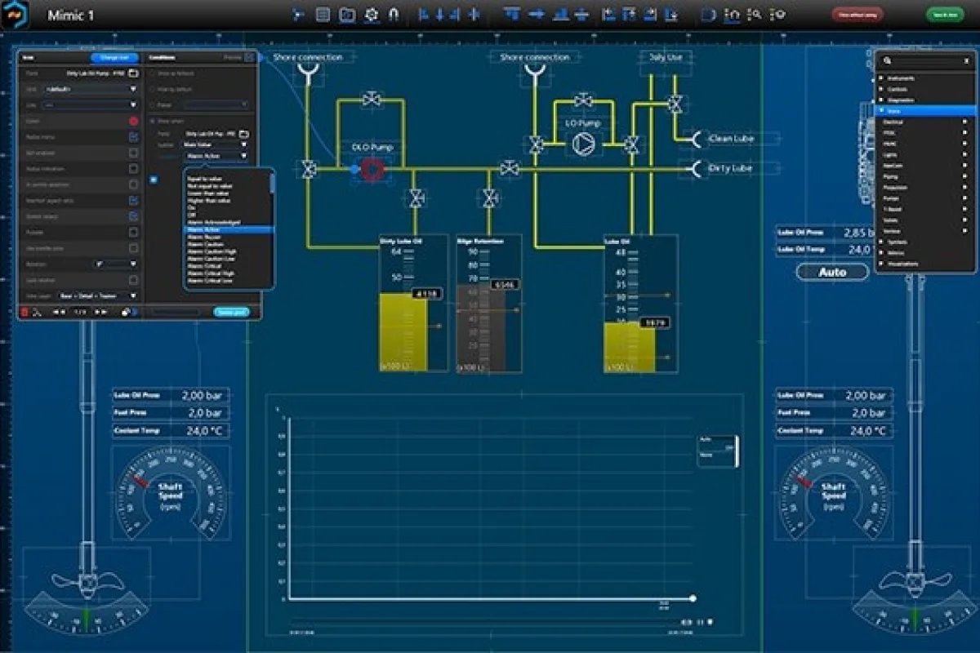Toggle the magnet snap icon in top toolbar
The height and width of the screenshot is (653, 980).
[x=394, y=14]
